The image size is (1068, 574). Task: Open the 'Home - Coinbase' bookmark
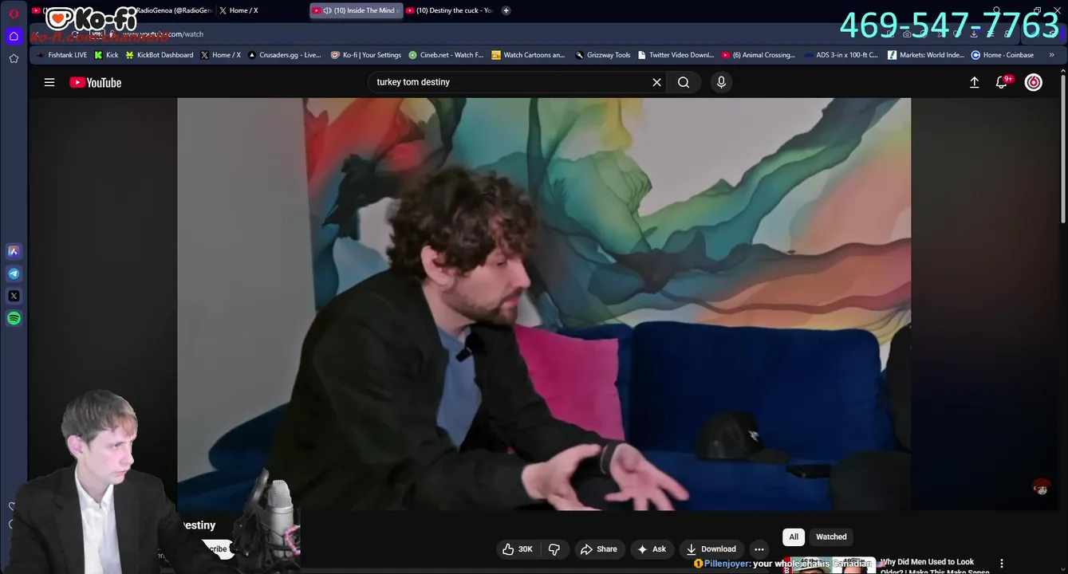pos(1003,55)
